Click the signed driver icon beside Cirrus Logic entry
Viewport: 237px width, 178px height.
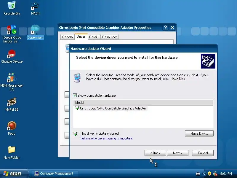[77, 108]
